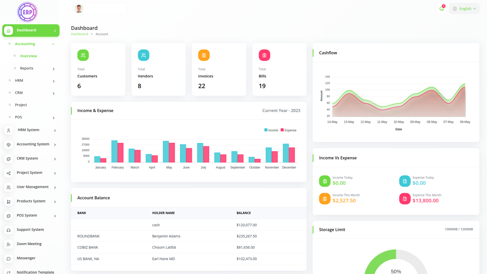Click the Total Bills pink icon
The image size is (487, 274).
coord(264,55)
